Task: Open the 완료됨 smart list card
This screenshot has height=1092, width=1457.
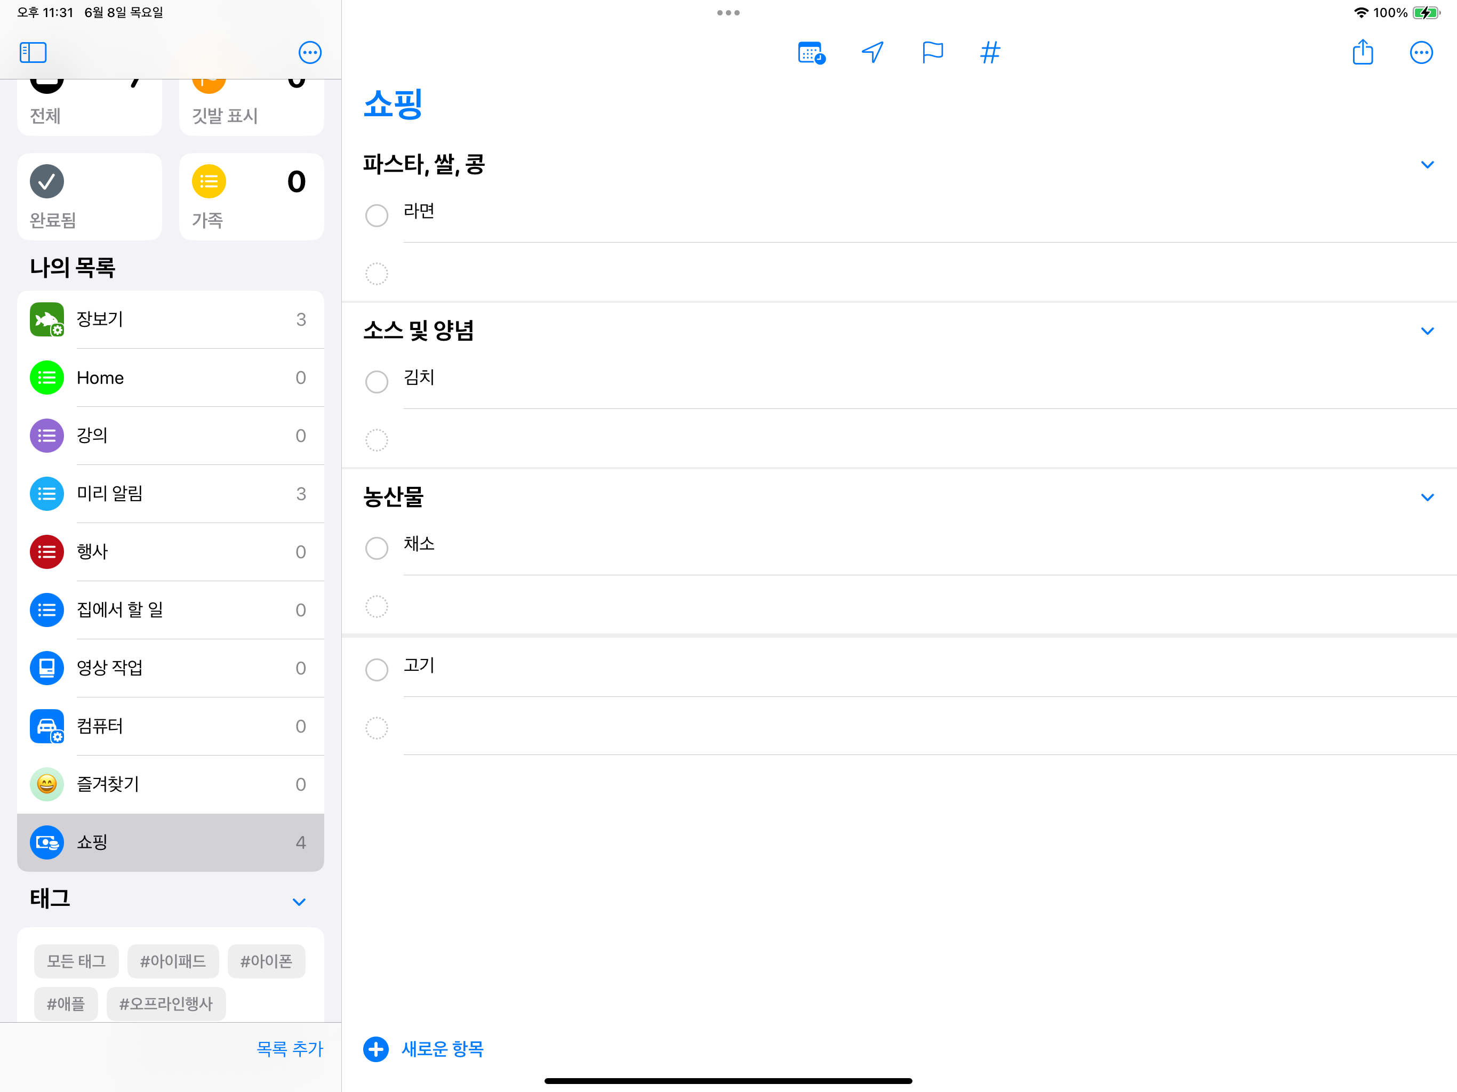Action: click(x=90, y=196)
